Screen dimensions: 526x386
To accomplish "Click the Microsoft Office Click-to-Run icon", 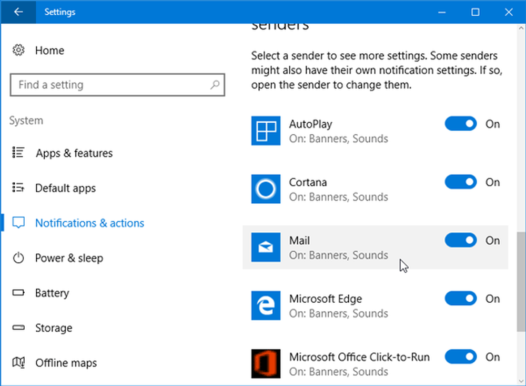I will (x=266, y=363).
